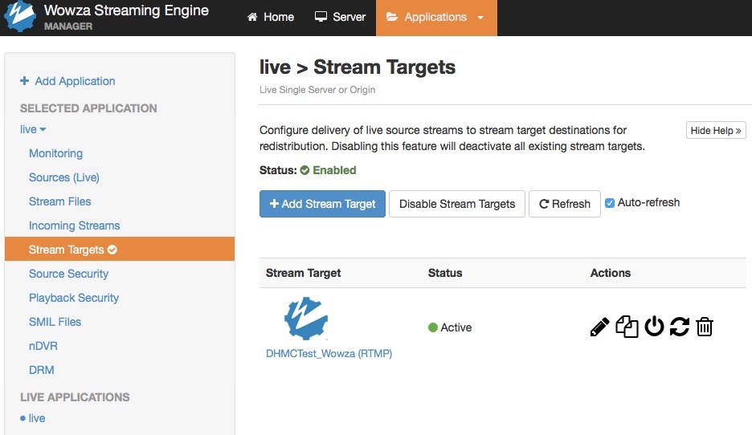The image size is (752, 435).
Task: Go to the Home tab
Action: (x=271, y=17)
